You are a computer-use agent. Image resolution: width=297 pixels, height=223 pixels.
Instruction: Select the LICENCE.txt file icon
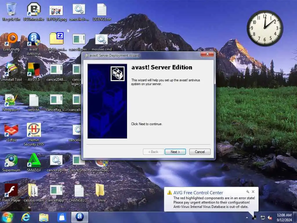[x=102, y=12]
